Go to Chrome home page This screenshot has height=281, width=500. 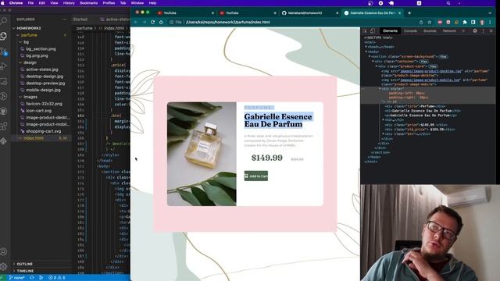161,22
